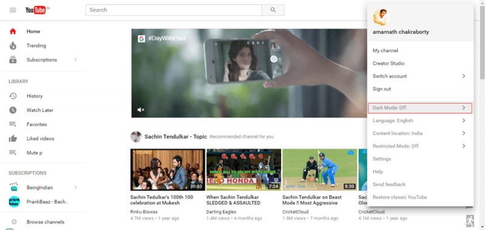Viewport: 485px width, 230px height.
Task: Open Creator Studio menu entry
Action: (389, 64)
